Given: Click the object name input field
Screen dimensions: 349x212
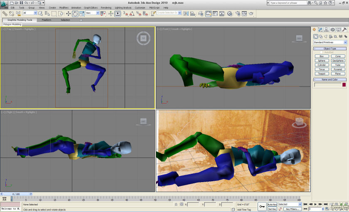Looking at the screenshot, I should 327,85.
